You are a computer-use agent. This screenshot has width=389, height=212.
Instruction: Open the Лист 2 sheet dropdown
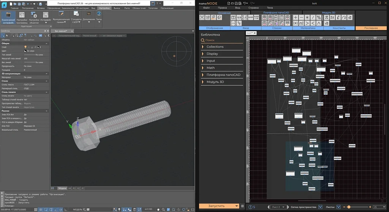coord(278,207)
